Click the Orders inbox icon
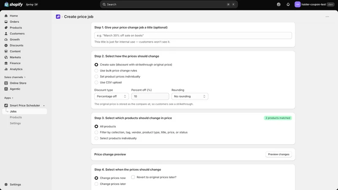Screen dimensions: 338x190 pyautogui.click(x=6, y=22)
